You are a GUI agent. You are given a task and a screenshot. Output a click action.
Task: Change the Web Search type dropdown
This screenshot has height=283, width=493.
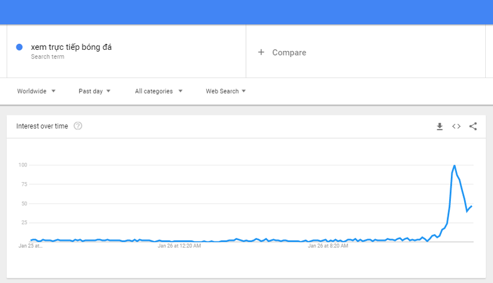[x=225, y=91]
